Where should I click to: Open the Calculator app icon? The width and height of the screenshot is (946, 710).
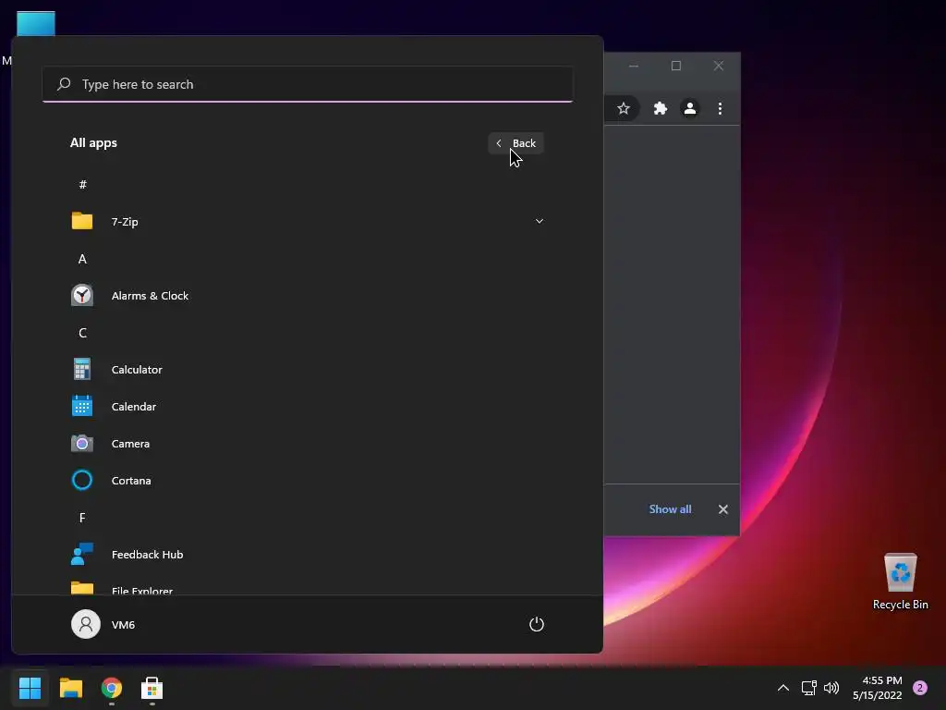[82, 369]
